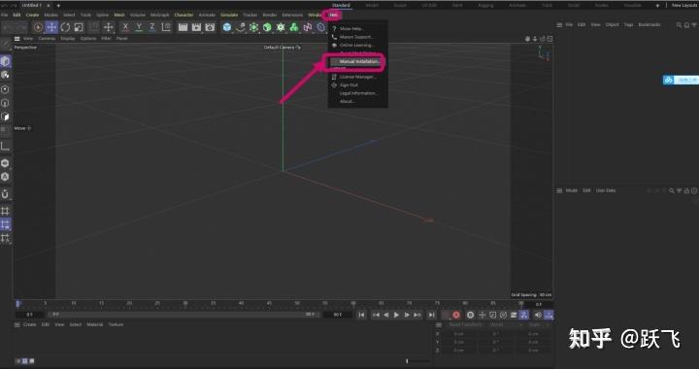Select Points mode hexagon icon in the sidebar
This screenshot has height=369, width=699.
6,89
